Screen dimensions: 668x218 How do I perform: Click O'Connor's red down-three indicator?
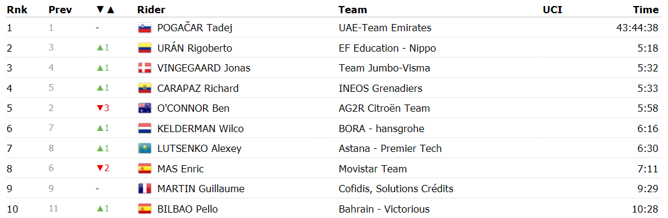point(103,108)
